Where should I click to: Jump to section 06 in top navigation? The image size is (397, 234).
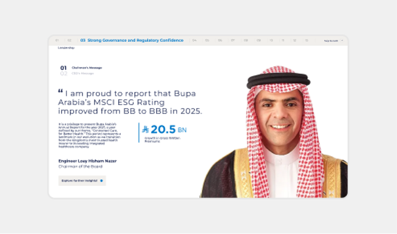[x=220, y=40]
